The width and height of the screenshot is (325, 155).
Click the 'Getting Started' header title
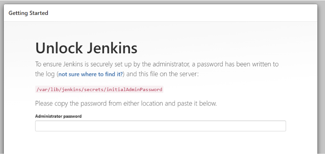point(28,13)
